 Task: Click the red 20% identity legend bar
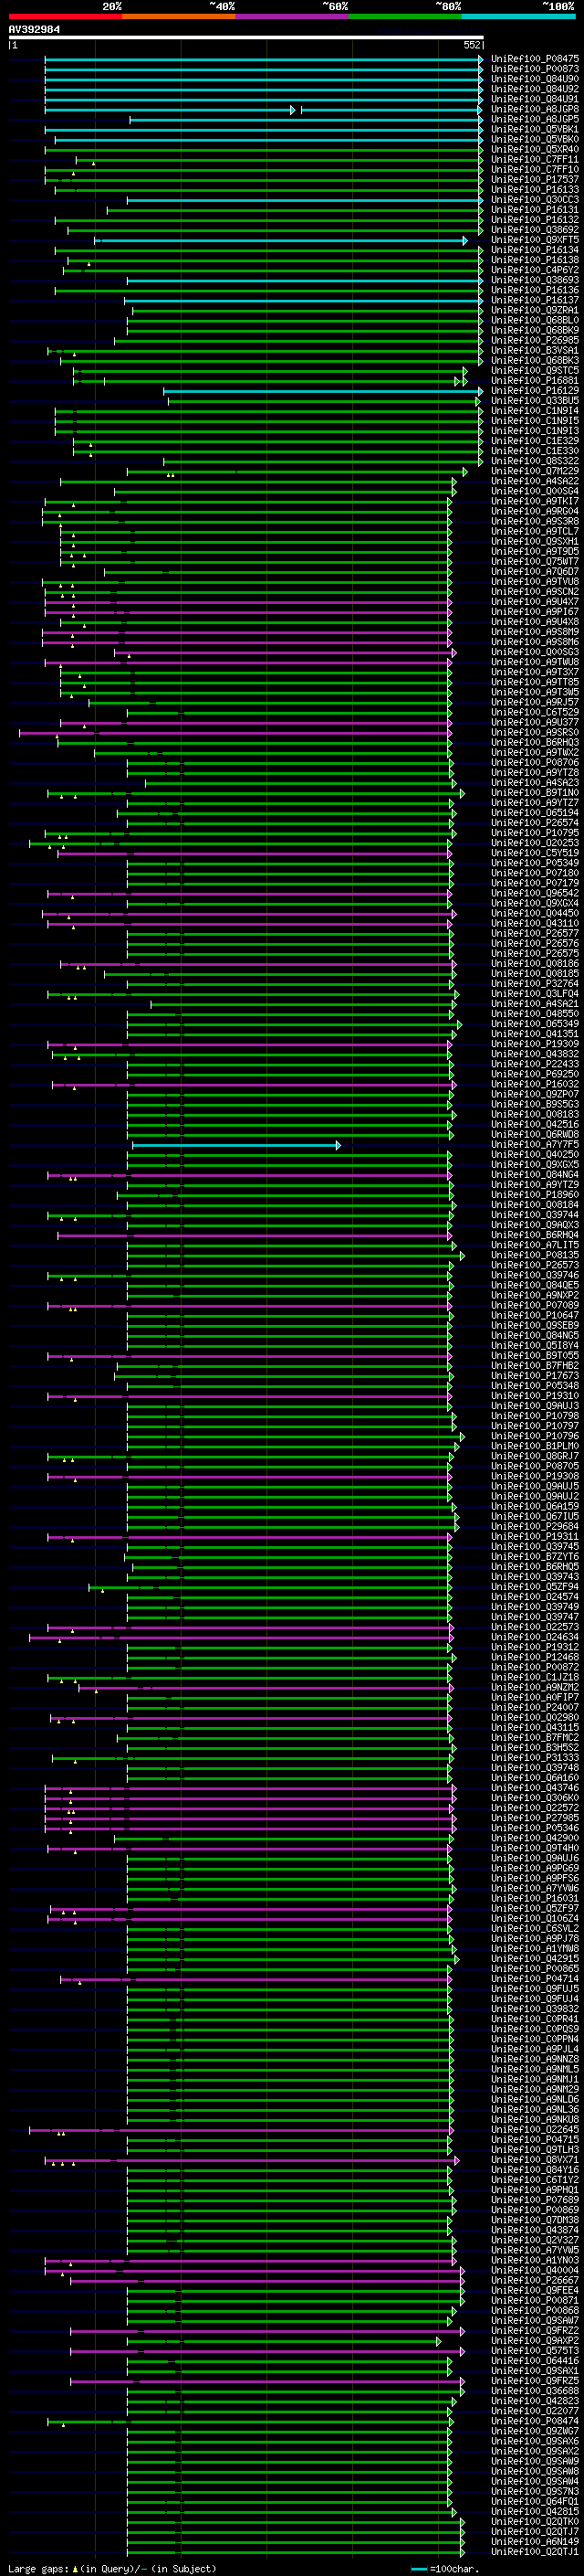[66, 16]
